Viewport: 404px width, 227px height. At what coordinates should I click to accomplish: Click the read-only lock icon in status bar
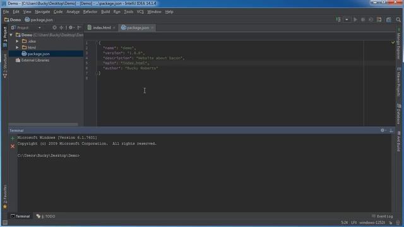391,223
